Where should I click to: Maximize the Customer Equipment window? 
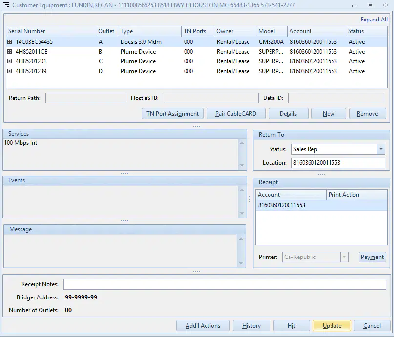point(370,5)
